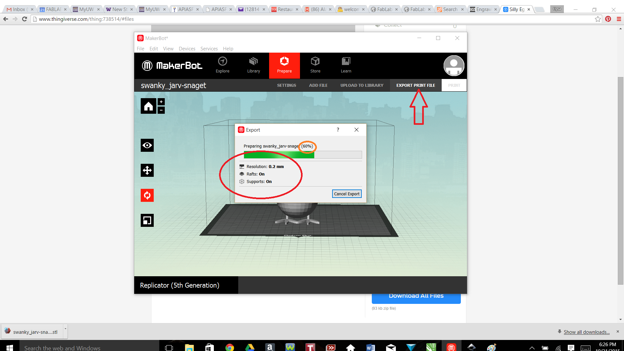Image resolution: width=624 pixels, height=351 pixels.
Task: Select the red Rotate tool
Action: pos(147,195)
